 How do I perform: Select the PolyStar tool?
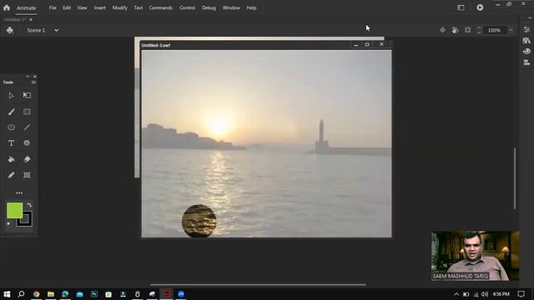pos(27,143)
